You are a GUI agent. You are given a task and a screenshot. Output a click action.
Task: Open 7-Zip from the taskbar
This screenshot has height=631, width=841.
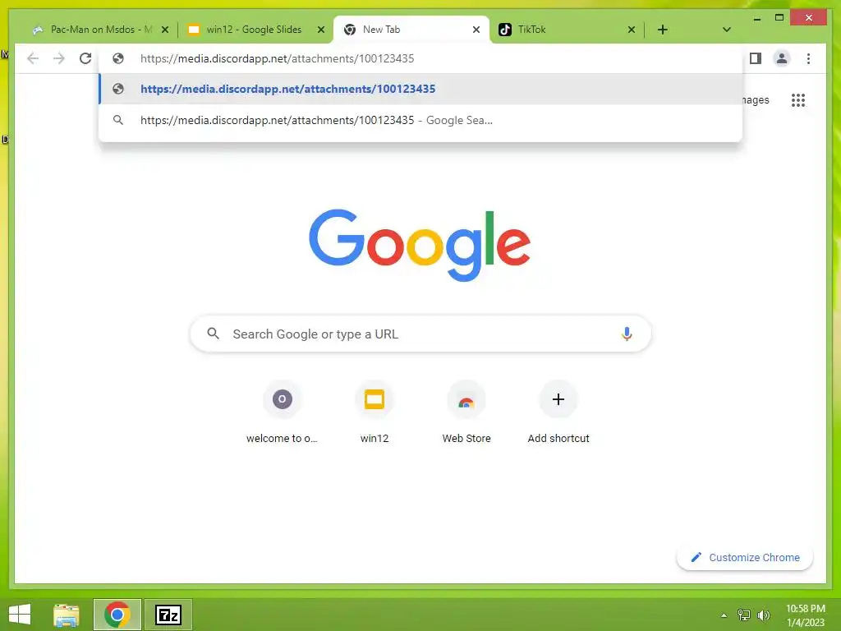168,615
